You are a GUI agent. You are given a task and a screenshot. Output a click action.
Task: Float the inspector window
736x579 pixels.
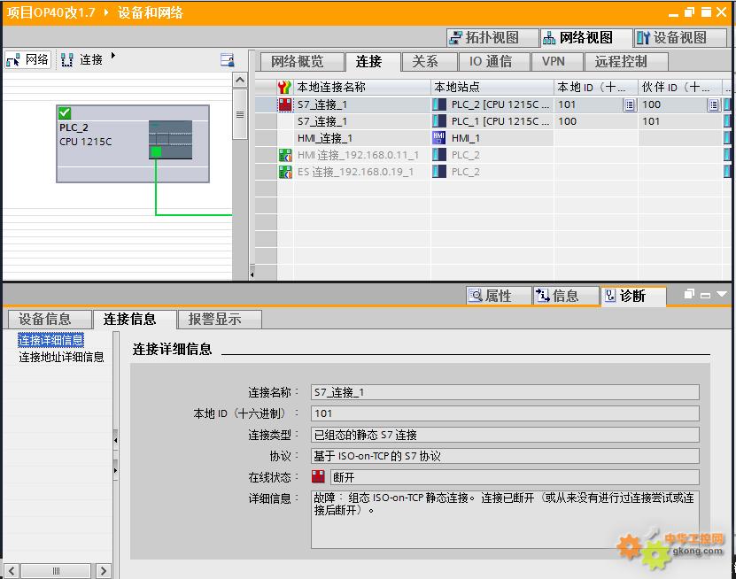689,294
